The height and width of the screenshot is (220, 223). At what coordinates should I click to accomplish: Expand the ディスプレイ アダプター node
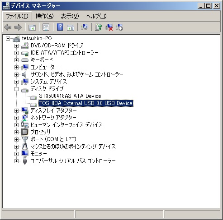(16, 110)
